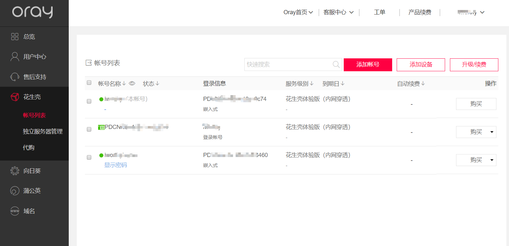This screenshot has width=509, height=246.
Task: Click 购买 button in 本帐号 row
Action: point(476,104)
